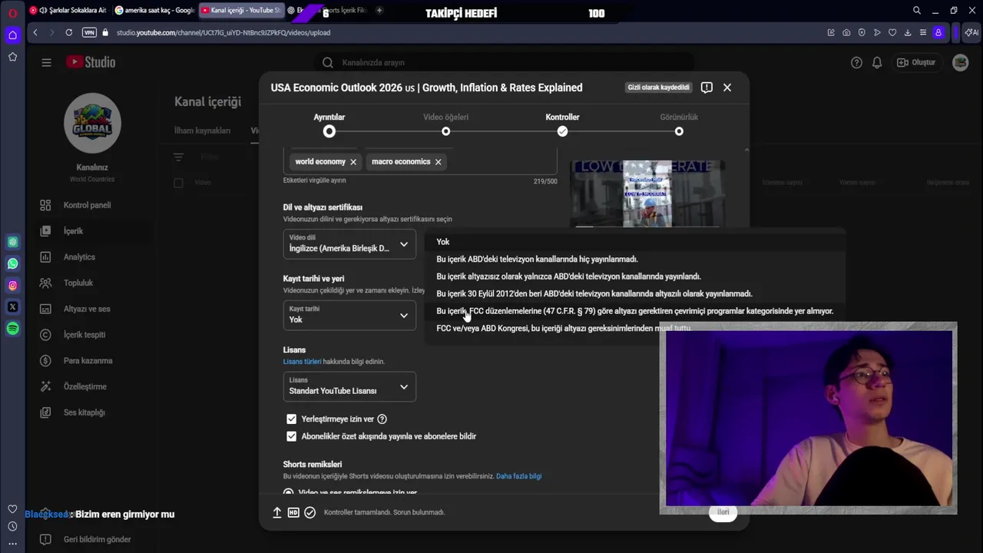Open Lisans Standart YouTube Lisansı dropdown
983x553 pixels.
(x=349, y=386)
